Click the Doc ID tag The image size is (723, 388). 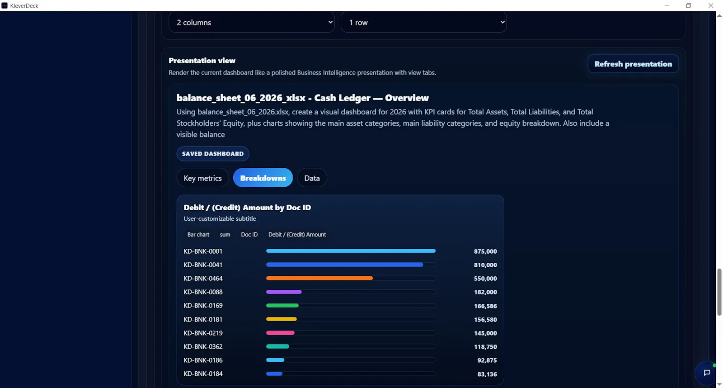click(x=249, y=235)
